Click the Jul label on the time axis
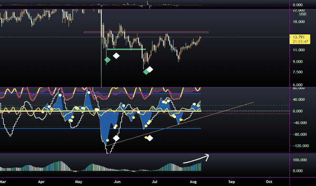This screenshot has height=186, width=316. [155, 182]
